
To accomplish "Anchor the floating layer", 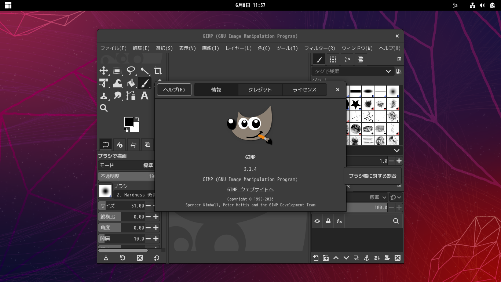I will [x=366, y=258].
